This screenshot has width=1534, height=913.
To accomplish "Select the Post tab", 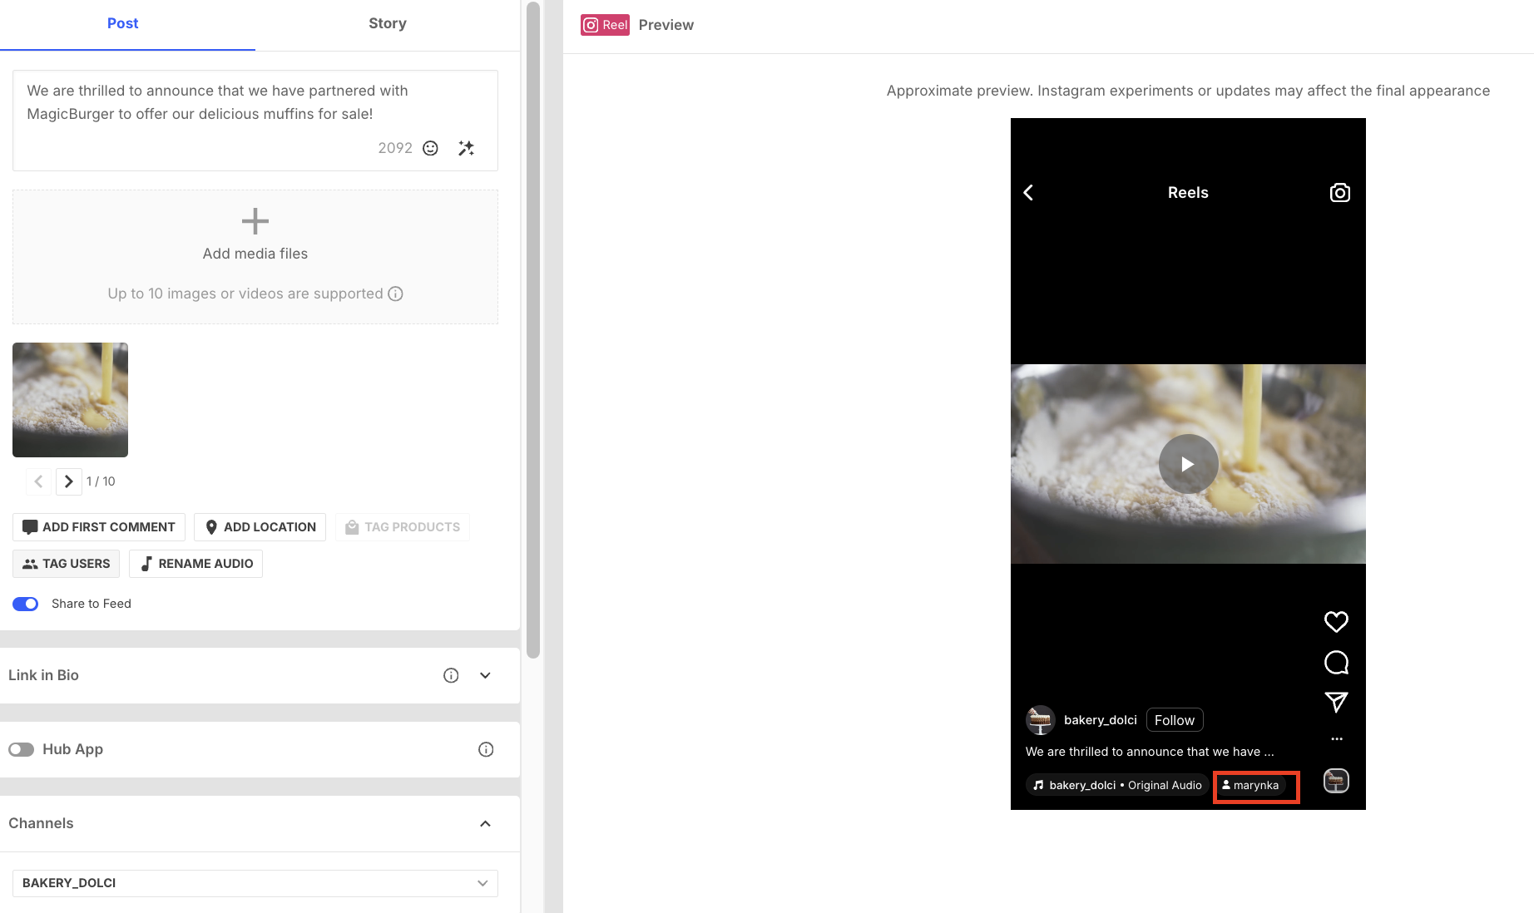I will pos(122,23).
